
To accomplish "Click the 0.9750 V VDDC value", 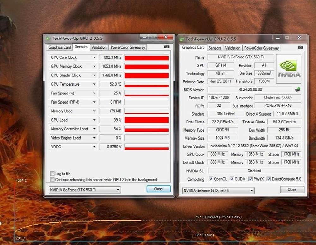I will click(111, 147).
